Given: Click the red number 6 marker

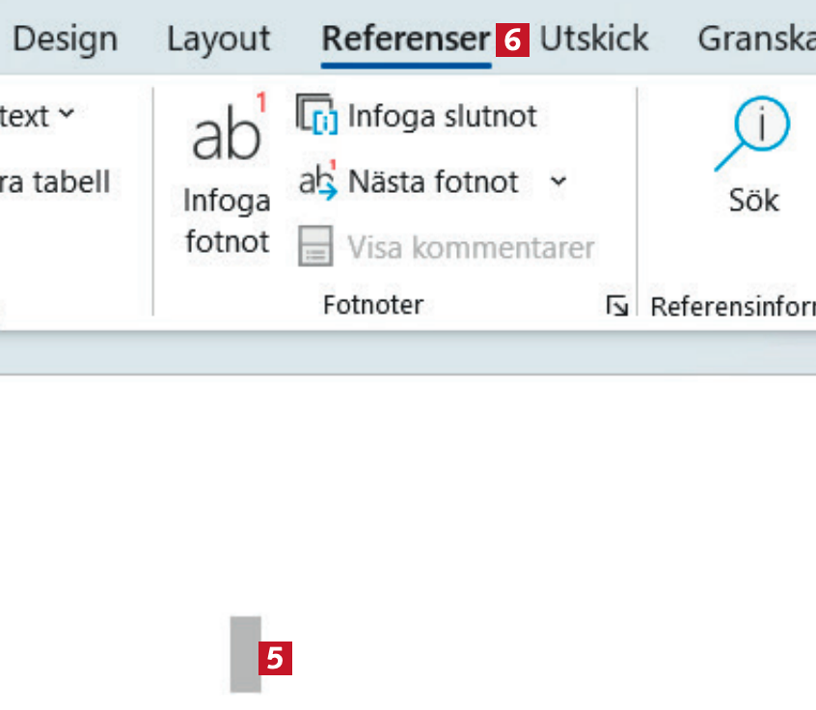Looking at the screenshot, I should click(513, 40).
